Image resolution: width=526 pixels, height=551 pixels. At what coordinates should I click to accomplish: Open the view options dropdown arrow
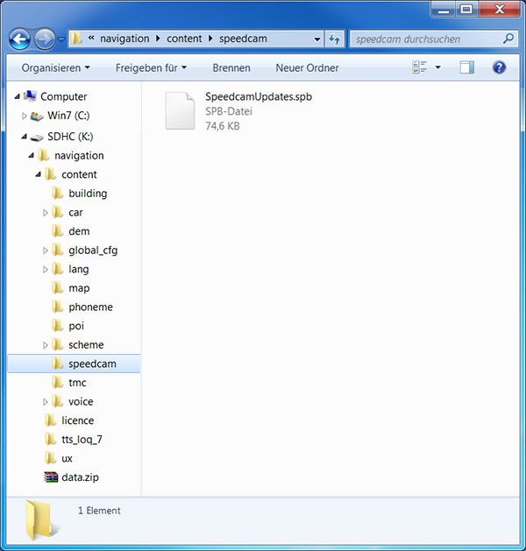[437, 67]
